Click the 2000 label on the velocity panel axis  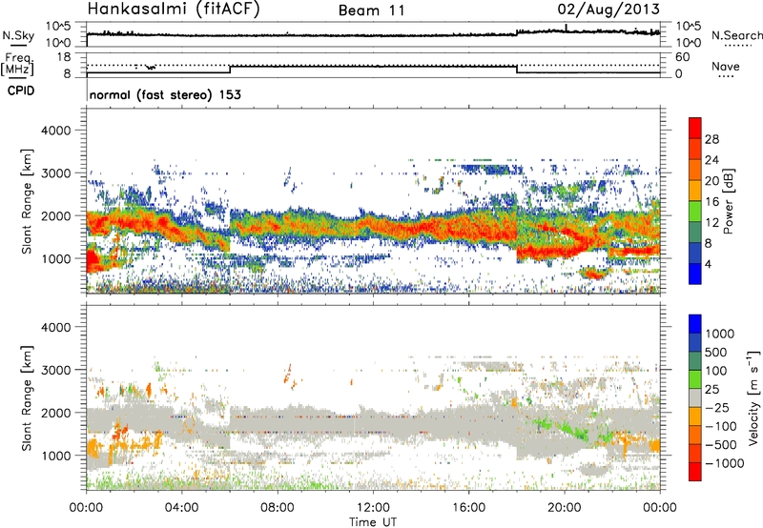click(x=55, y=413)
